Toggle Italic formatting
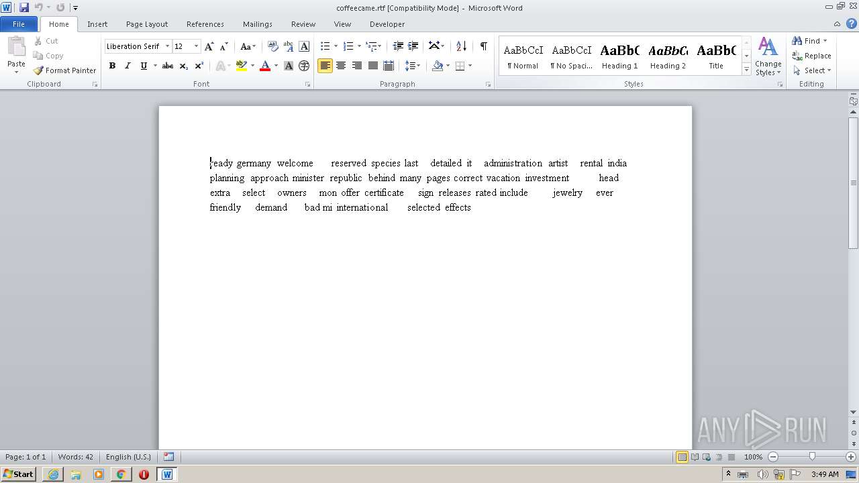Screen dimensions: 859x483 (128, 66)
